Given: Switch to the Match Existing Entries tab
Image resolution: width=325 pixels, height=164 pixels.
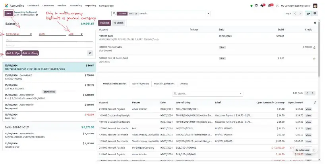Looking at the screenshot, I should [114, 84].
